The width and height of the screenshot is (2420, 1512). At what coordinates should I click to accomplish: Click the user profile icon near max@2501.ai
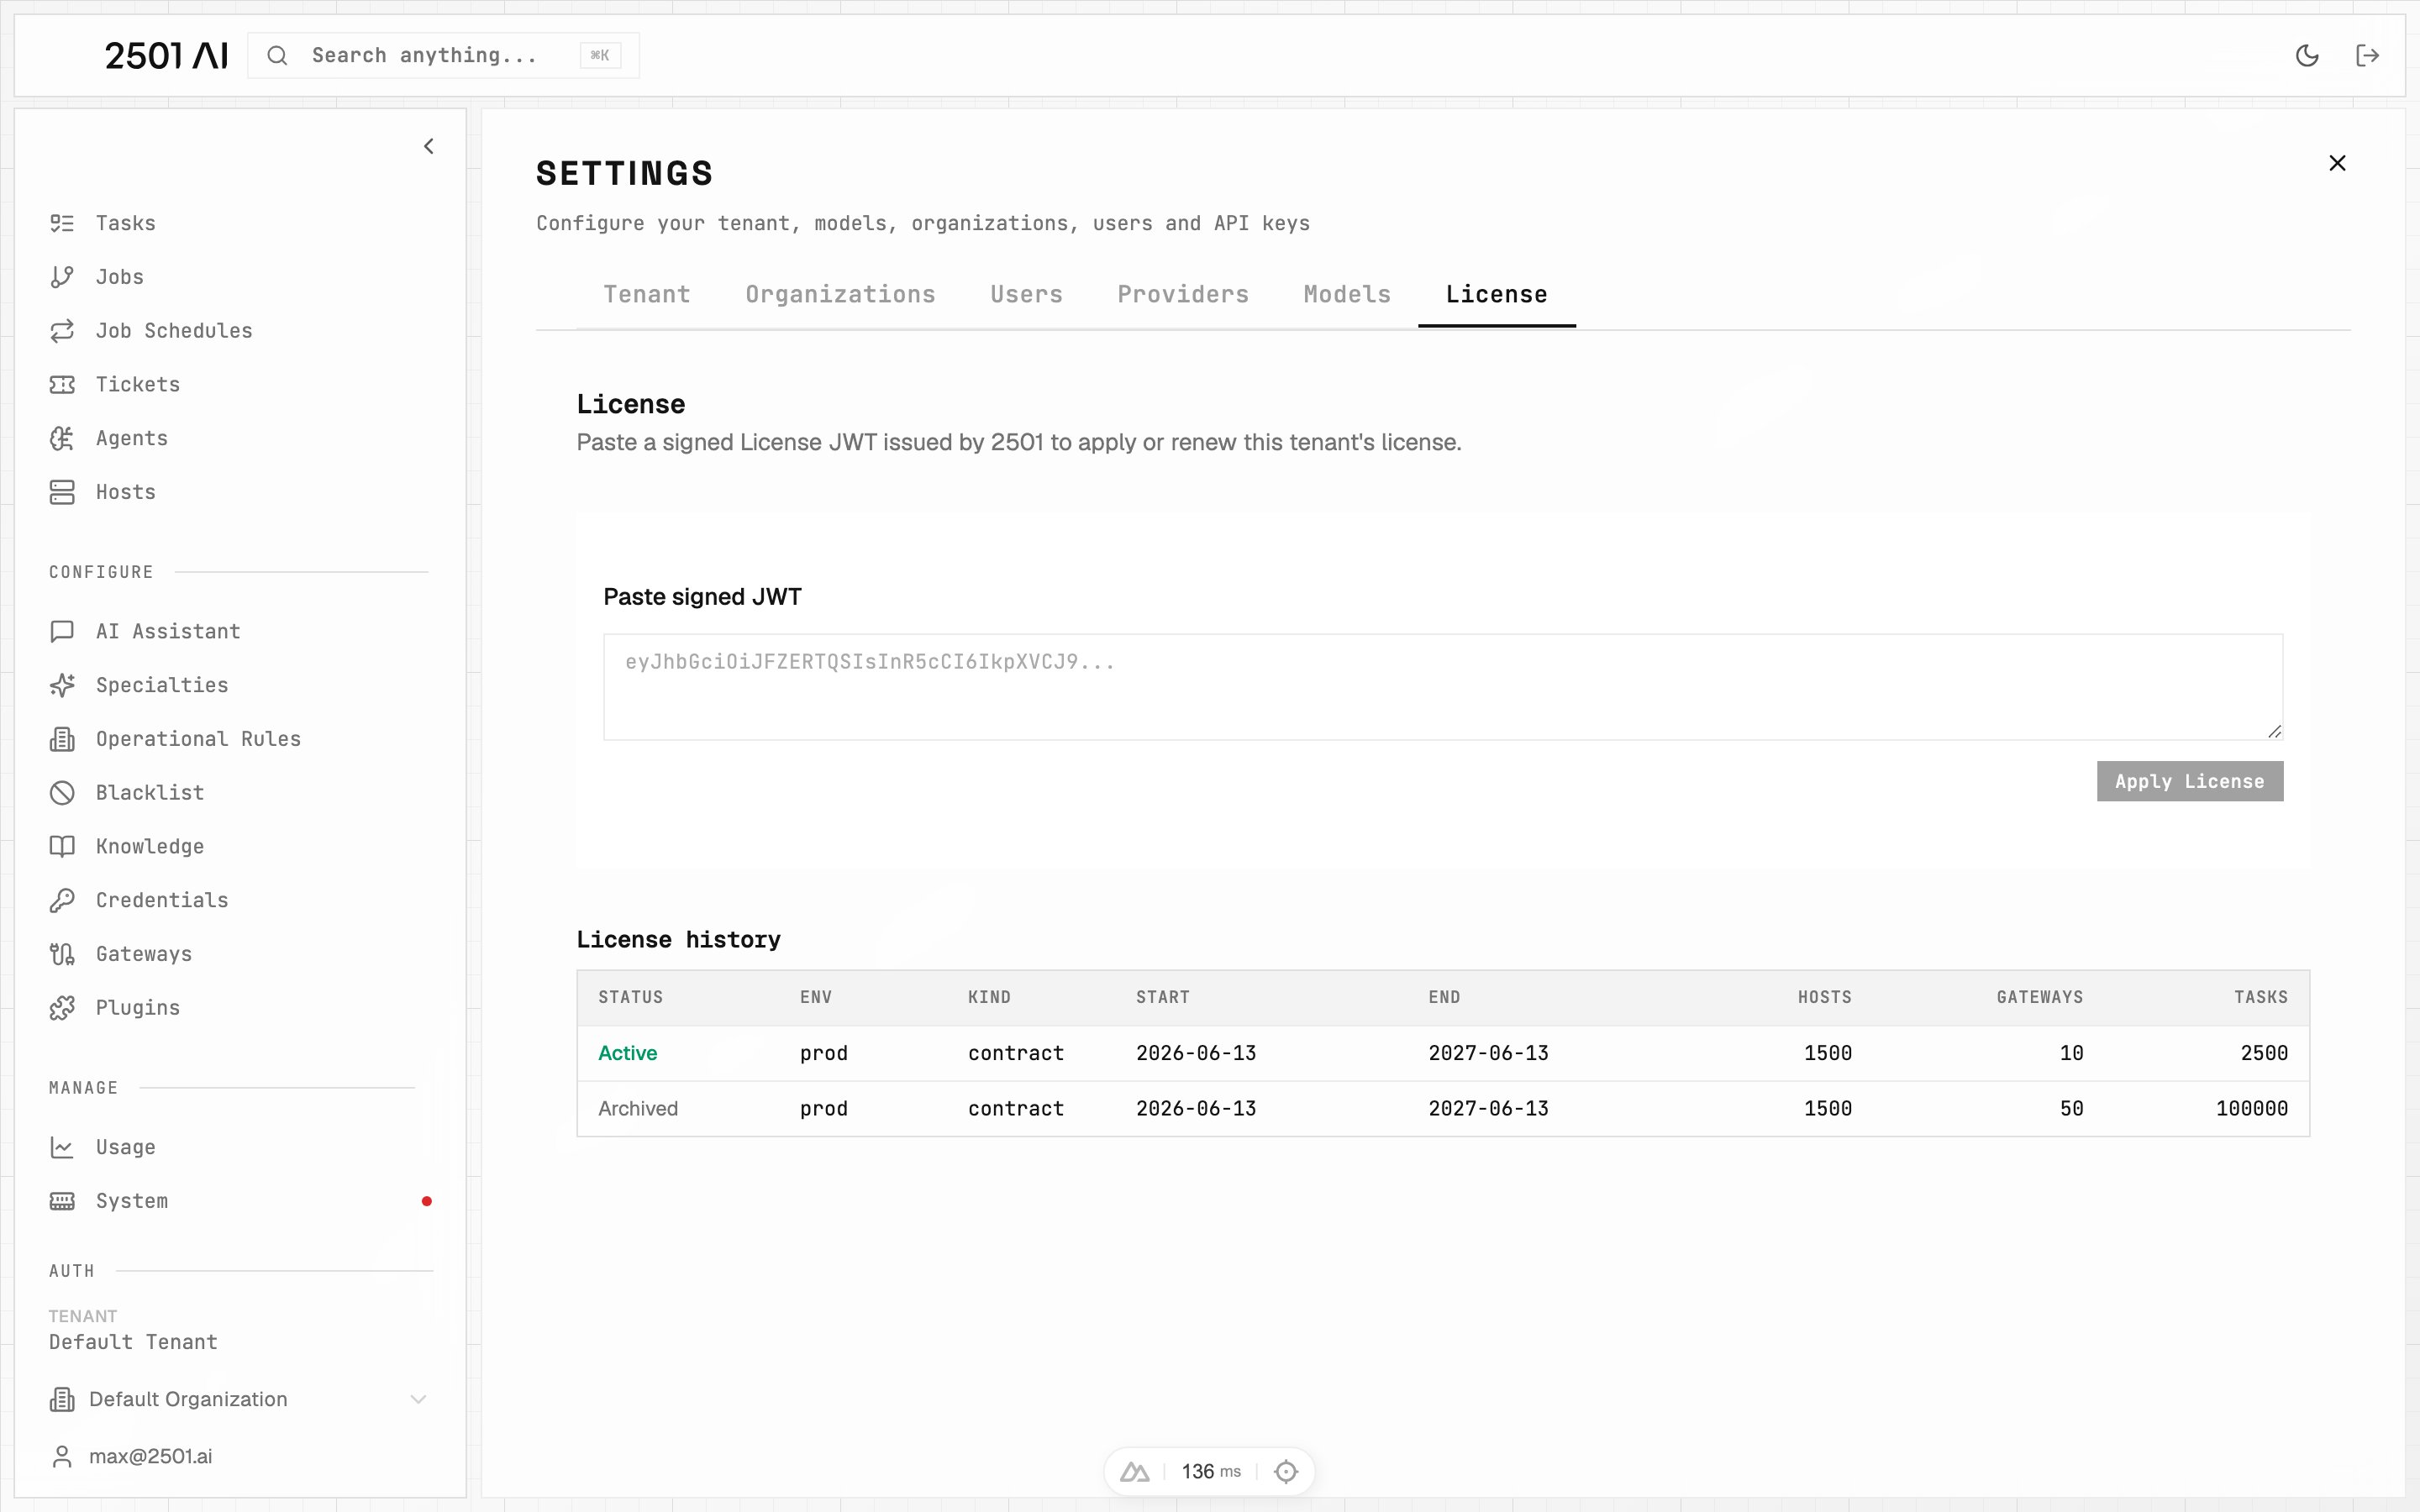click(62, 1457)
